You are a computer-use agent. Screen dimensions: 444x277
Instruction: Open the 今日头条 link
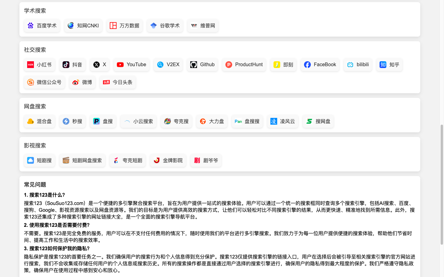(x=118, y=82)
